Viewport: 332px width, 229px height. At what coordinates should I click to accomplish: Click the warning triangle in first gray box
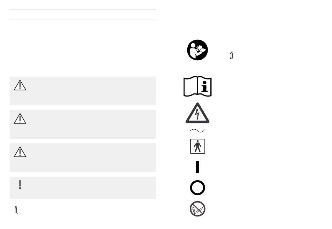pyautogui.click(x=20, y=85)
